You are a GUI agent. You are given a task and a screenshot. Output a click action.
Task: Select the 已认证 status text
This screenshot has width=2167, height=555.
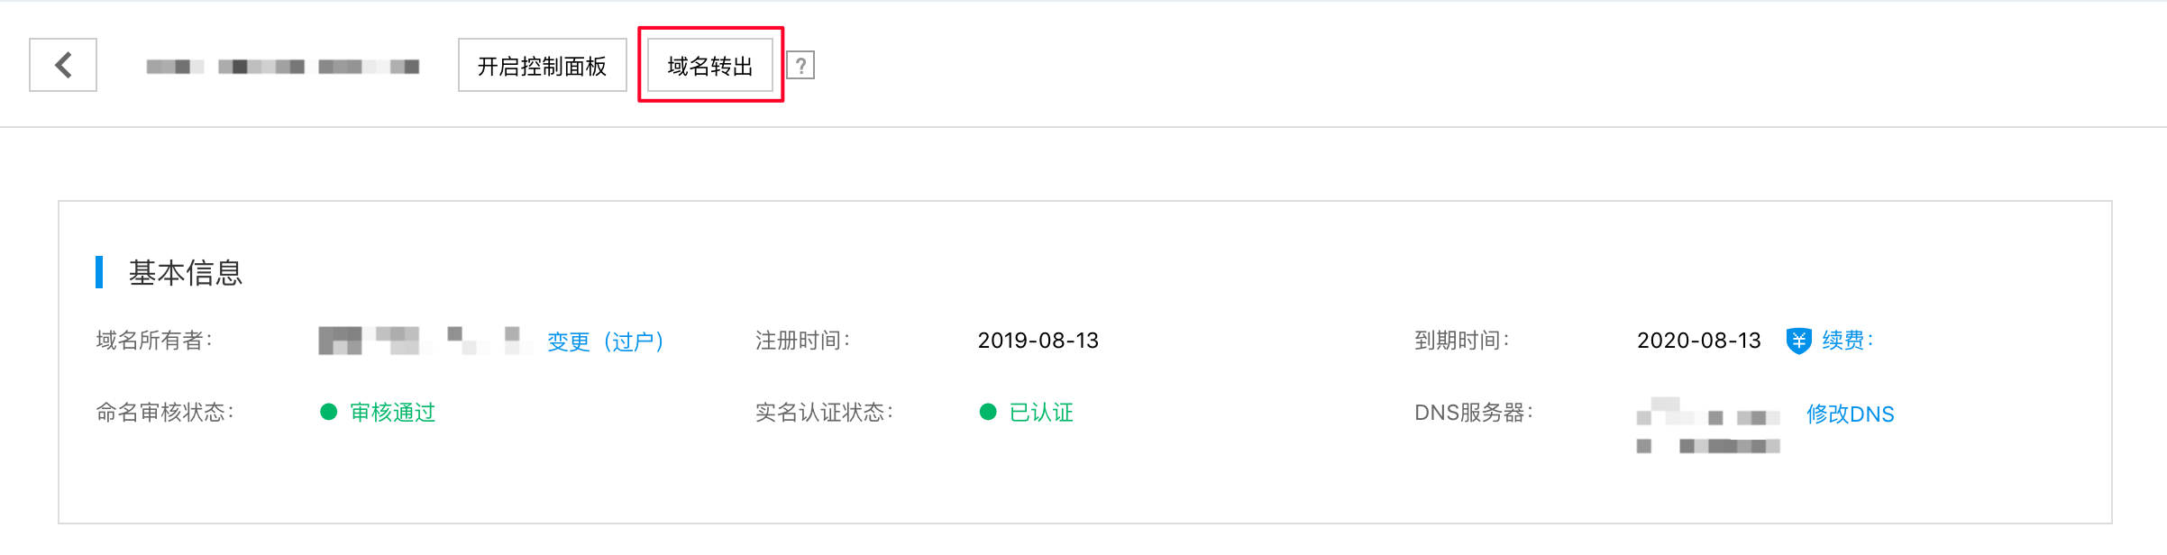pyautogui.click(x=1041, y=413)
